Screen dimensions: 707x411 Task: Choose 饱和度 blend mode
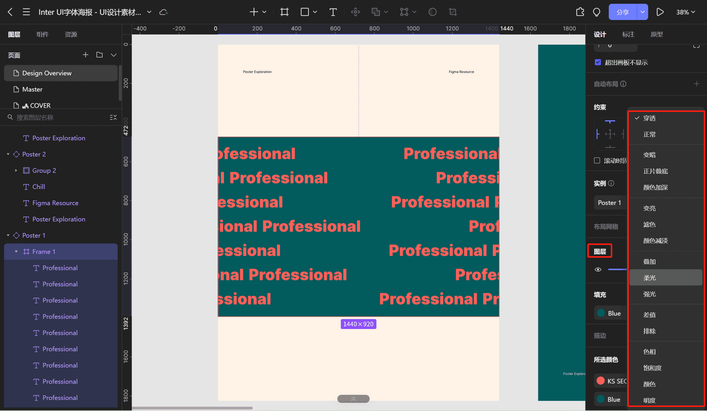[666, 368]
